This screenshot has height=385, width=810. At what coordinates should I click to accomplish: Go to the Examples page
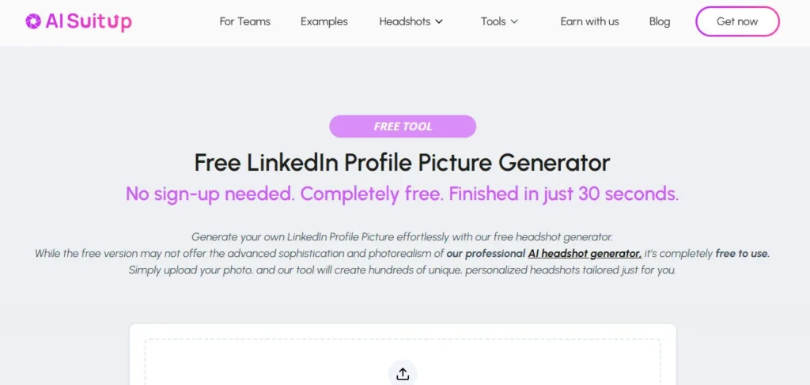point(324,21)
